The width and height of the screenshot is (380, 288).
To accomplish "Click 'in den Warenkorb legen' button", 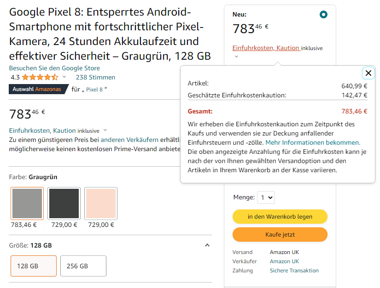I will coord(280,216).
